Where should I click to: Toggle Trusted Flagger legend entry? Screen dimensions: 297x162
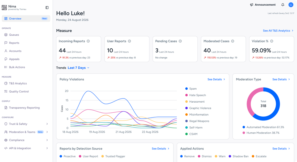pos(113,156)
